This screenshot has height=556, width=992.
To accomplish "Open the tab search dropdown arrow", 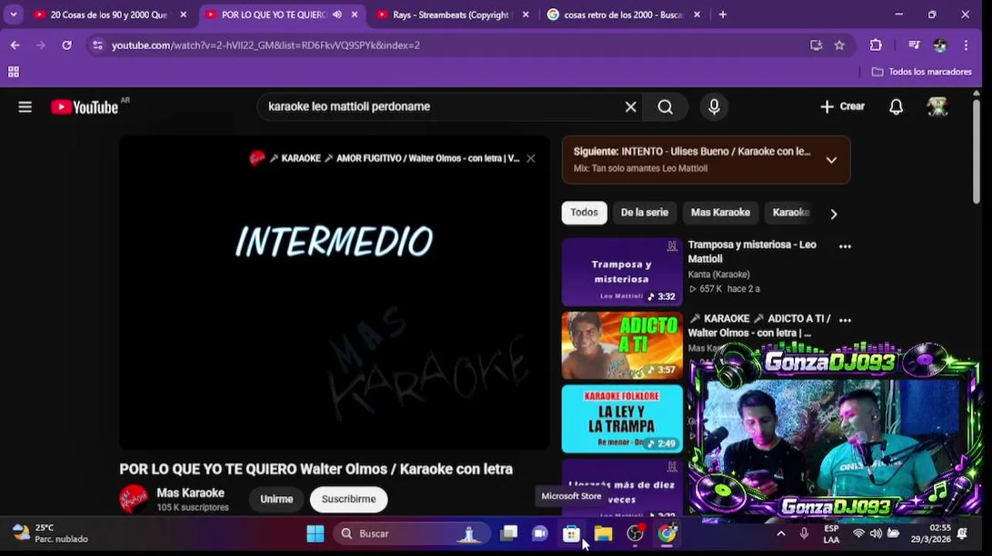I will click(13, 14).
